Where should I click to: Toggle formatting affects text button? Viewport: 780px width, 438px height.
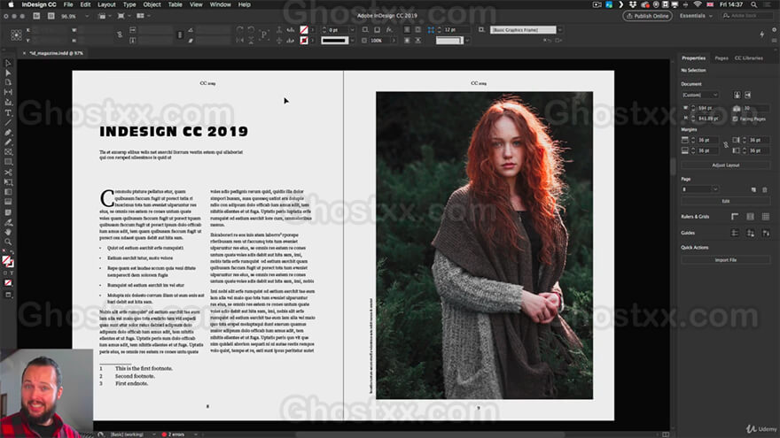(x=11, y=273)
